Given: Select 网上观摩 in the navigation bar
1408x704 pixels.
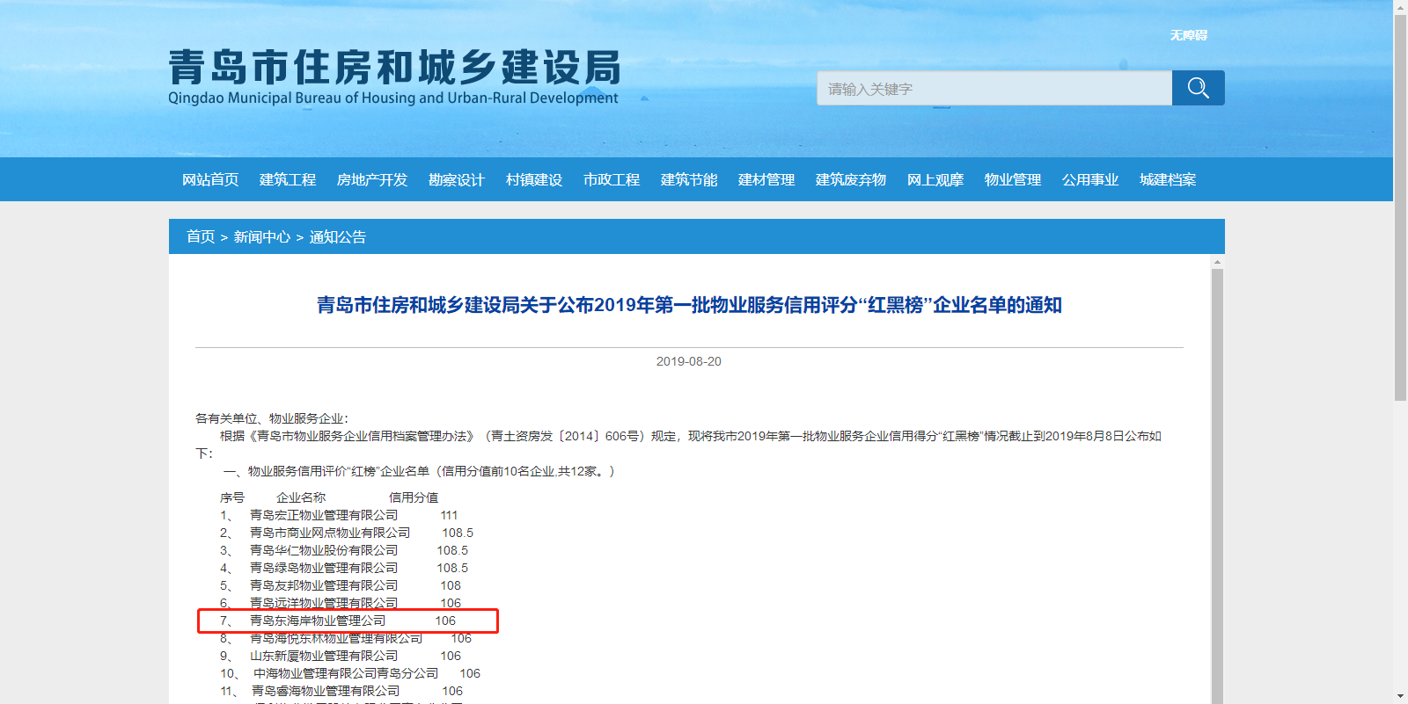Looking at the screenshot, I should (x=935, y=180).
